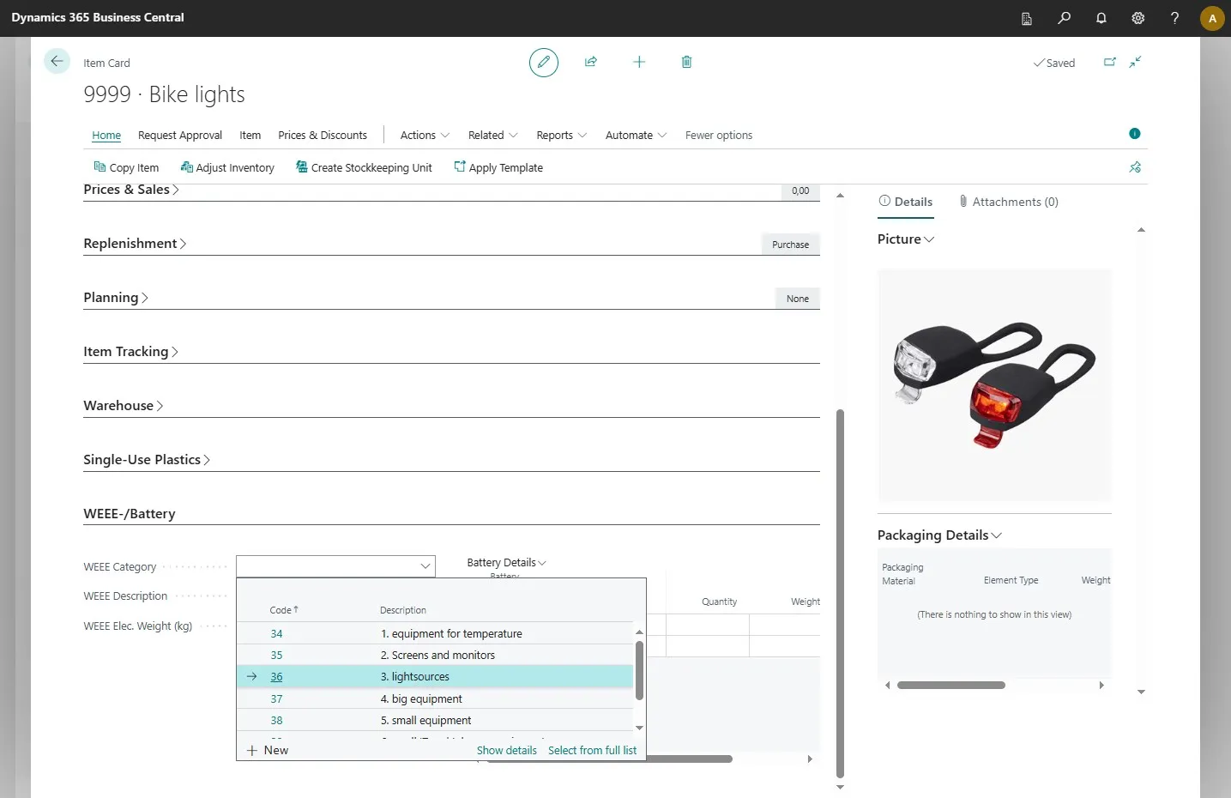Viewport: 1231px width, 798px height.
Task: Switch to the Details factbox tab
Action: coord(906,202)
